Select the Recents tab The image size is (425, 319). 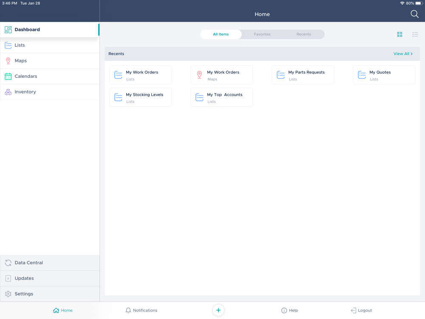pyautogui.click(x=303, y=34)
